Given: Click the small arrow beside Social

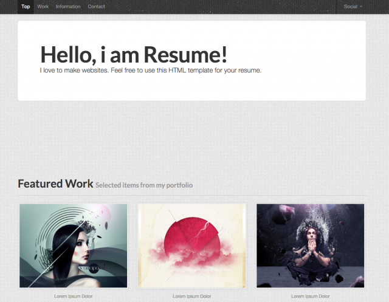Looking at the screenshot, I should [361, 7].
